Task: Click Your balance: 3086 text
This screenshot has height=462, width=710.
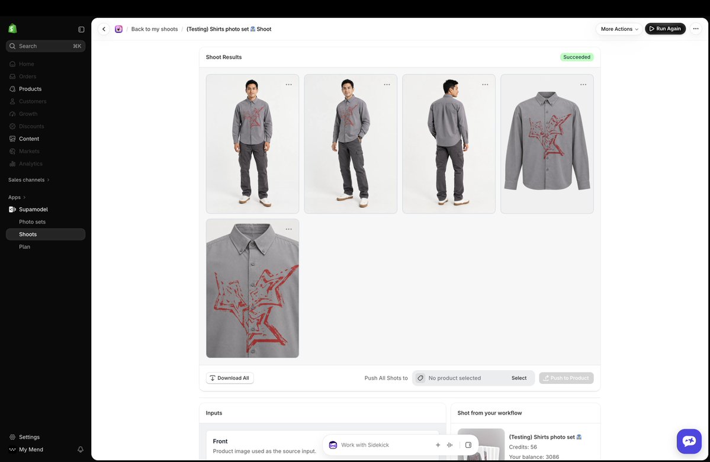Action: (534, 457)
